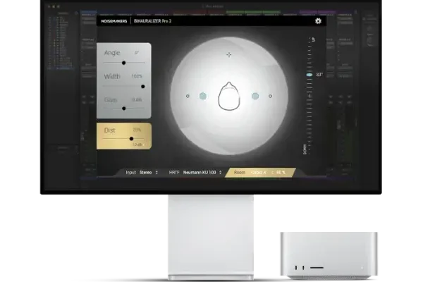Click the Dist slider knob
Image resolution: width=423 pixels, height=282 pixels.
coord(131,139)
